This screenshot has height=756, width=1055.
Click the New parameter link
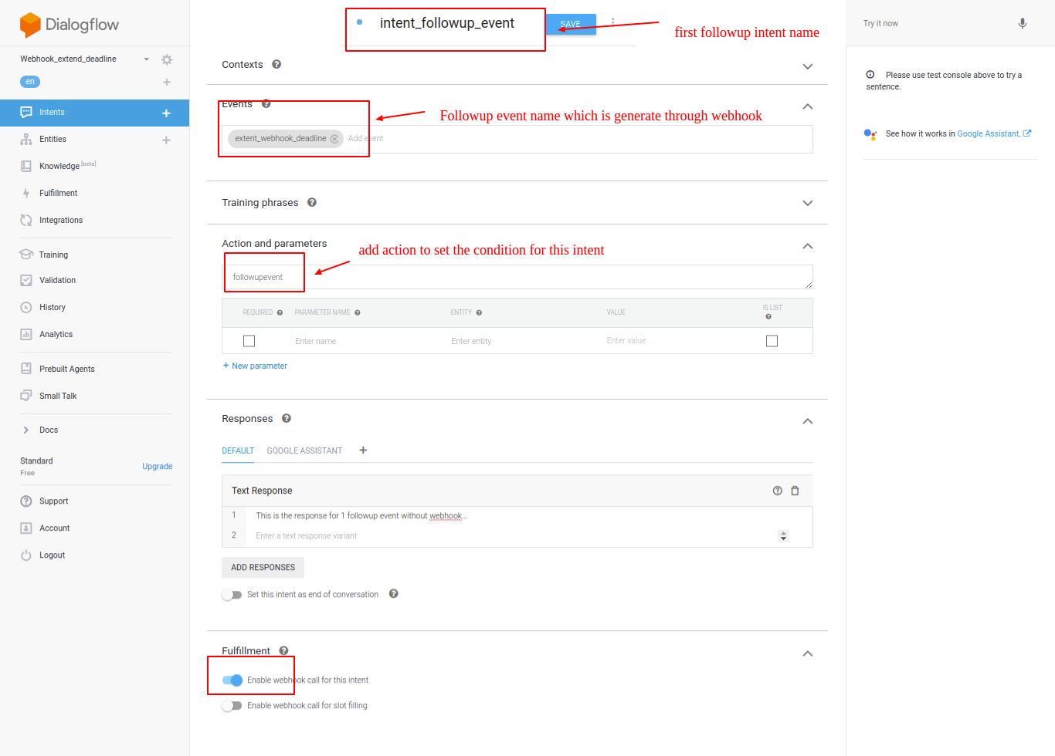click(x=255, y=366)
